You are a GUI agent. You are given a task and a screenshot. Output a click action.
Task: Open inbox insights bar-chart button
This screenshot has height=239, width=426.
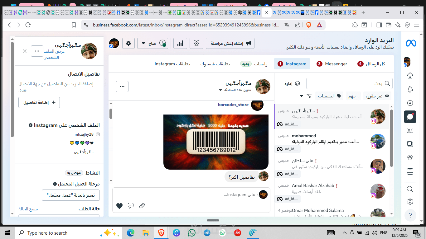click(x=180, y=43)
